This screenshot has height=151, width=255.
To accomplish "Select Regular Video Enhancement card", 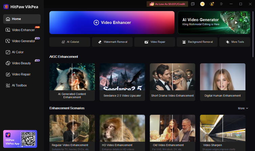I will [x=72, y=133].
